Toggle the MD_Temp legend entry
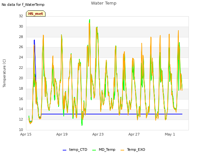Viewport: 208px width, 156px height. click(104, 149)
